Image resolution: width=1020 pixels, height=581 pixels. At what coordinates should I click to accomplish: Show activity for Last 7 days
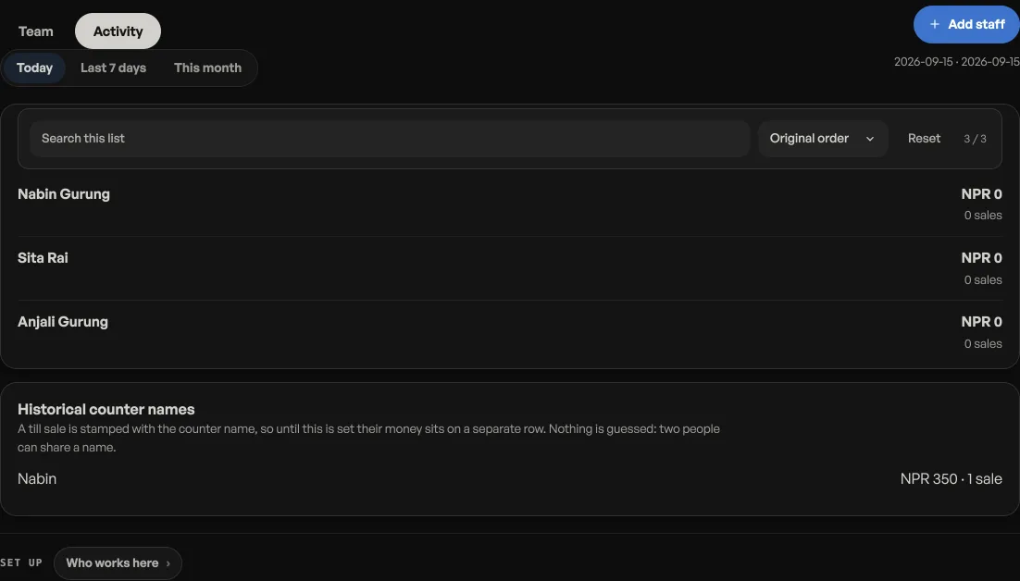113,68
